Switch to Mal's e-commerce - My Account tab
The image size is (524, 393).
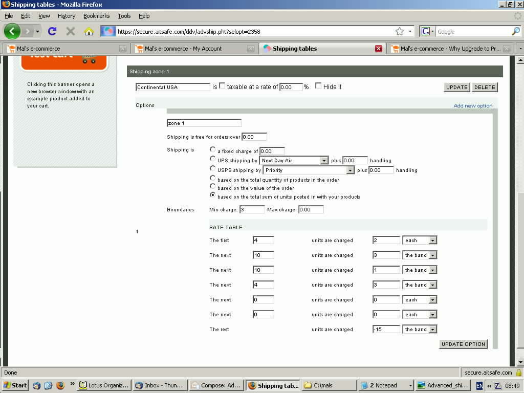194,49
